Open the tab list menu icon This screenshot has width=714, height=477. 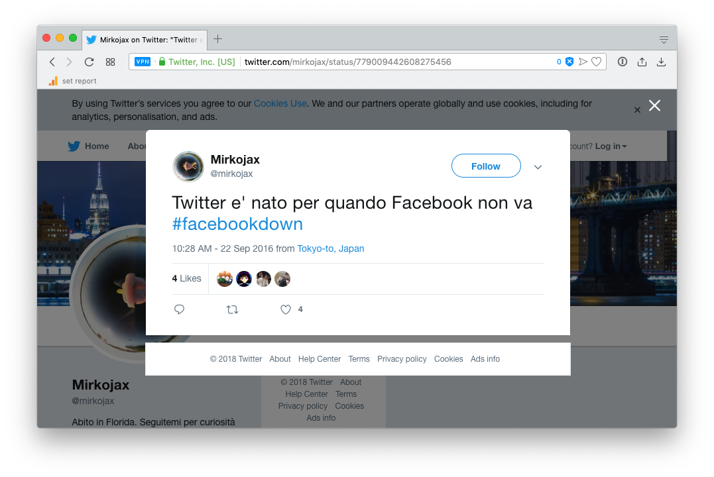664,40
